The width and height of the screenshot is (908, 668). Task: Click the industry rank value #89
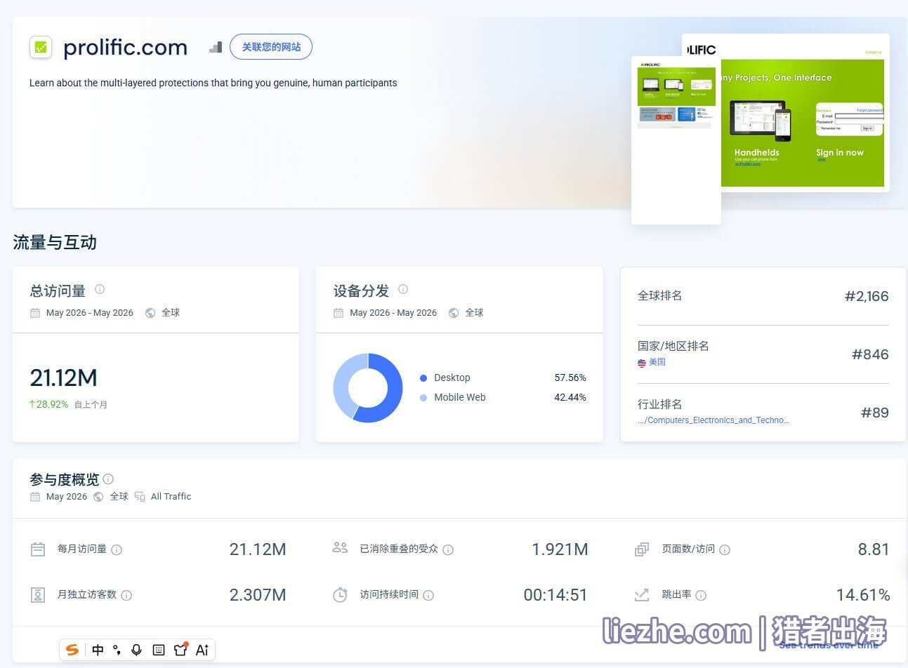[x=875, y=413]
